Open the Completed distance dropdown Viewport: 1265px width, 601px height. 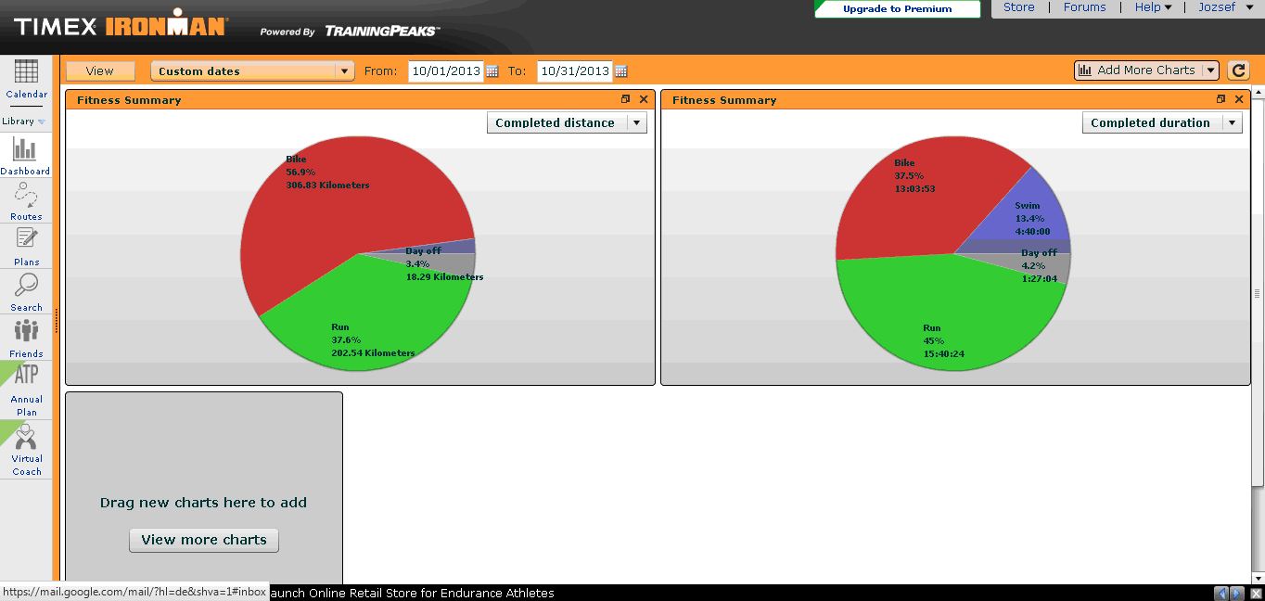click(567, 122)
